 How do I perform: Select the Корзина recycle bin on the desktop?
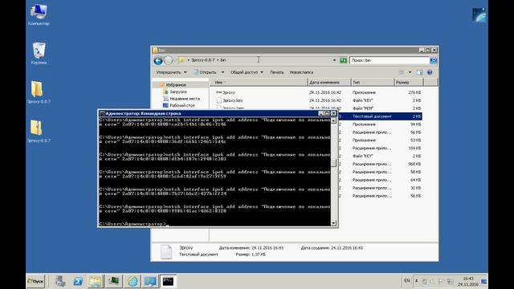(39, 53)
